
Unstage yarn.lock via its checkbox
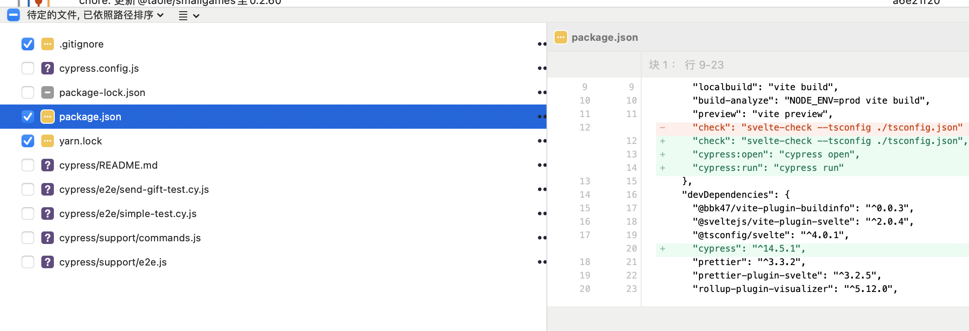(x=28, y=141)
